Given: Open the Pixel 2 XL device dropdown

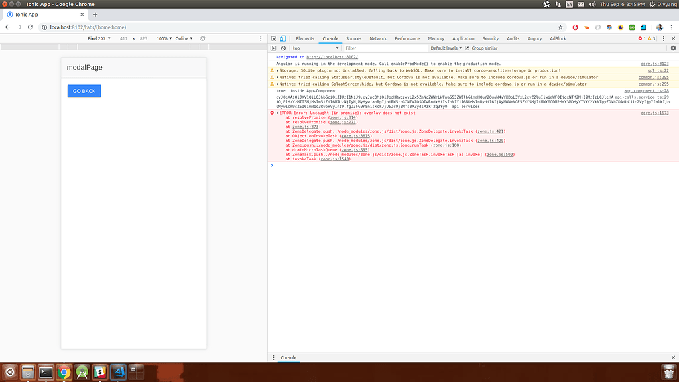Looking at the screenshot, I should coord(99,38).
